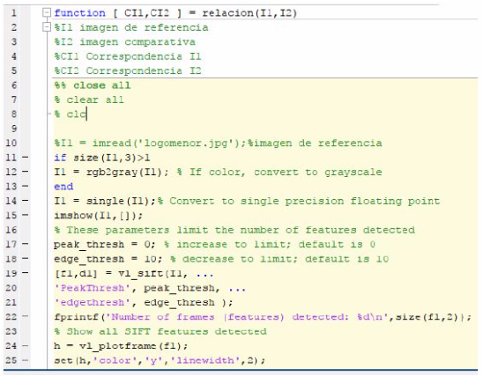Set breakpoint at dash on line 12
This screenshot has width=483, height=376.
(x=26, y=172)
